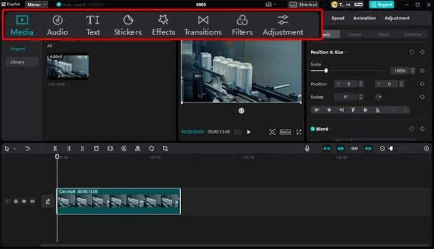Add a Blend keyframe
Viewport: 434px width, 249px height.
point(422,129)
